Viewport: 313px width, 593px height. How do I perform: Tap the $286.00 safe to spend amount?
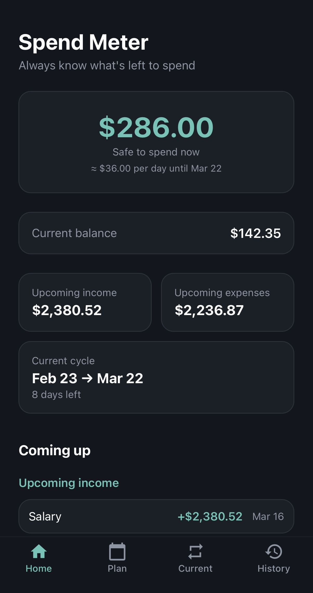pos(156,128)
